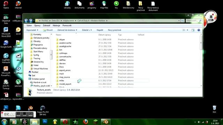Image resolution: width=223 pixels, height=125 pixels.
Task: Select the assetsrccache folder
Action: coord(65,43)
